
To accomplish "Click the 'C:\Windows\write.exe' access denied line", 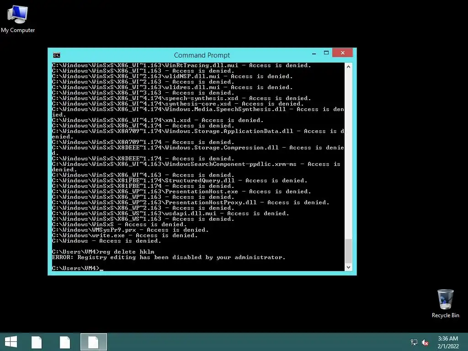I will [x=125, y=235].
